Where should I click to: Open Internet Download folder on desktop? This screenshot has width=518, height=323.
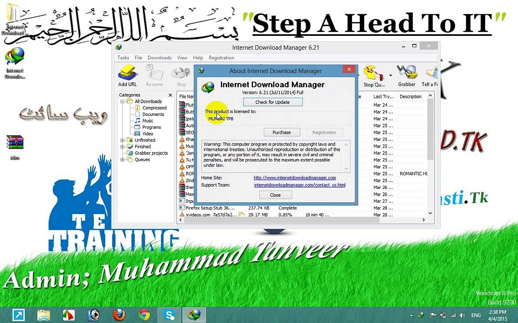(14, 19)
